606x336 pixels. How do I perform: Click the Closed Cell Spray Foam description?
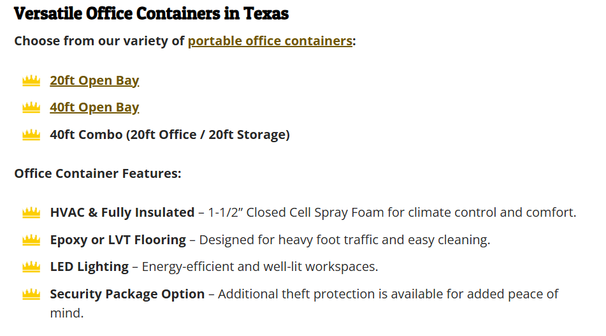(x=392, y=212)
